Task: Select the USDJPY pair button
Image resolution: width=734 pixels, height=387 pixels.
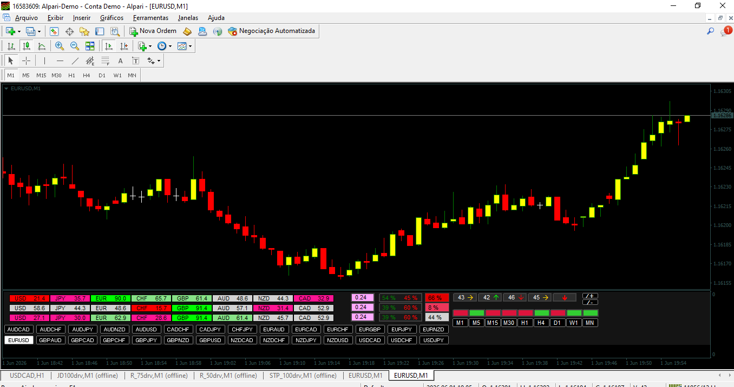Action: tap(434, 340)
